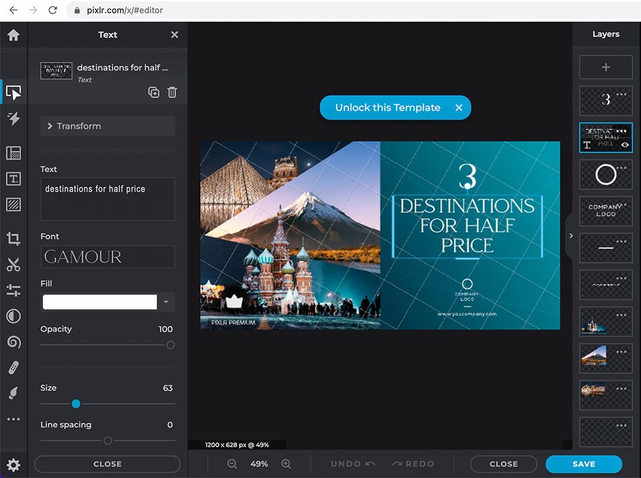Select the Louvre pyramid layer thumbnail

606,395
